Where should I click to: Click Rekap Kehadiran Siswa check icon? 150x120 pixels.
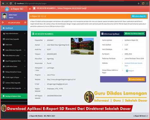(x=3, y=72)
